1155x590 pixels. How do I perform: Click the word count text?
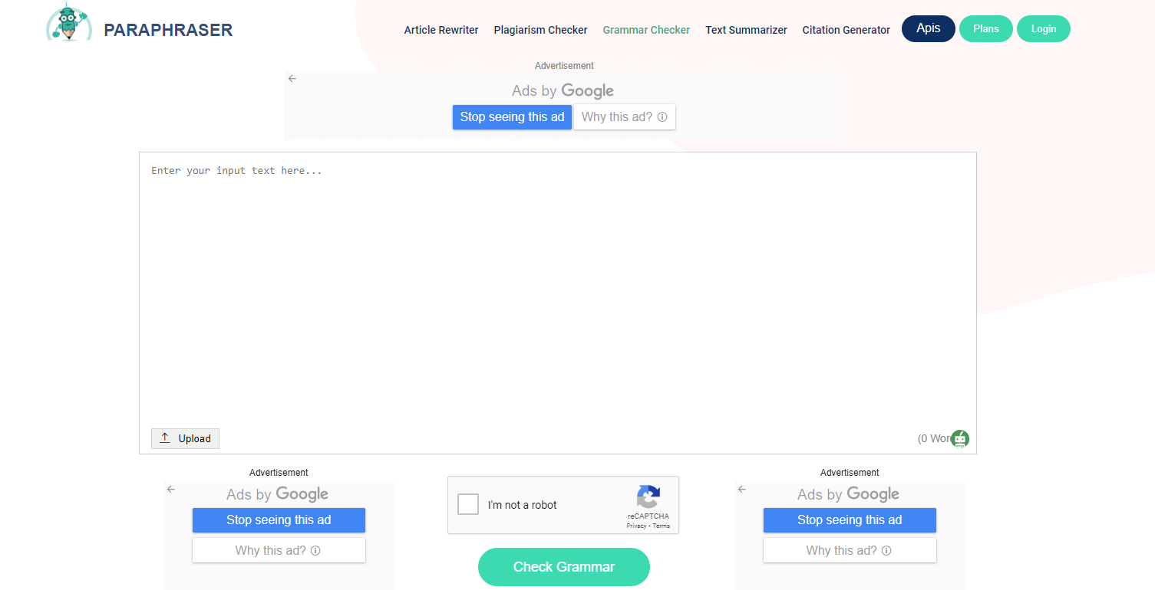point(934,439)
